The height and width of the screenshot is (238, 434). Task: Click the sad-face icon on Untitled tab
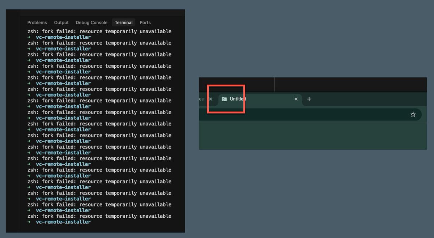(224, 99)
